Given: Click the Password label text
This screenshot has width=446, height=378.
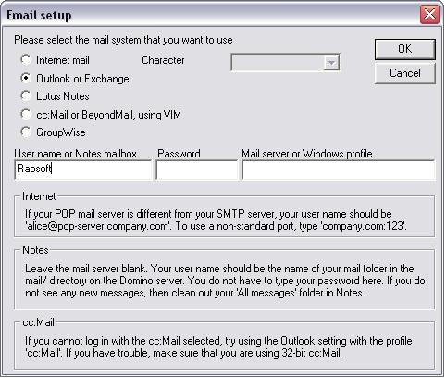Looking at the screenshot, I should coord(179,154).
